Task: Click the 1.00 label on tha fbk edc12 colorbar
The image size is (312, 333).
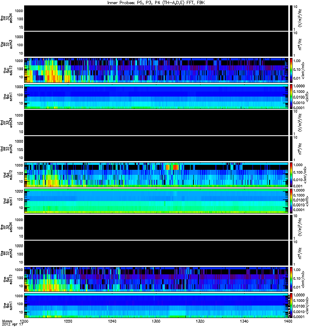Action: point(297,61)
